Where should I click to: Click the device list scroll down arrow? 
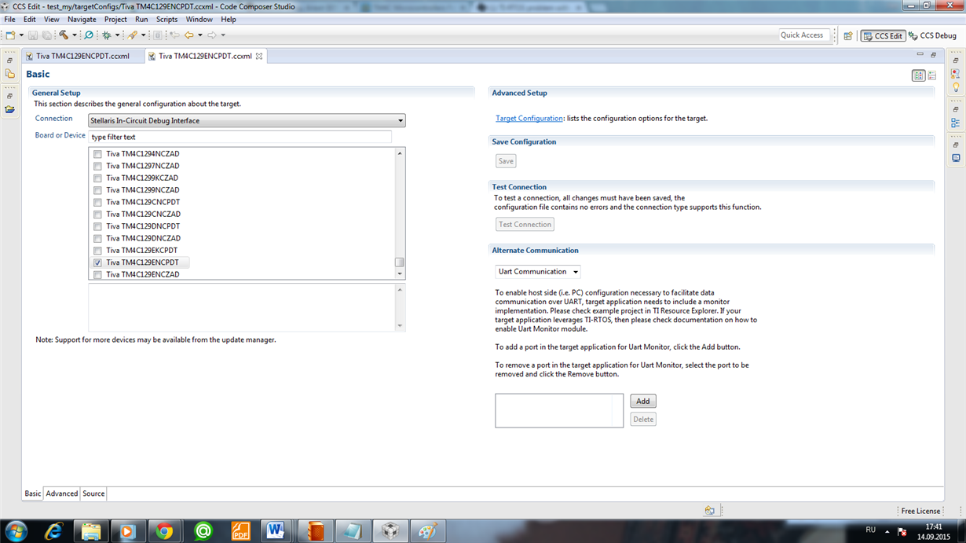pyautogui.click(x=400, y=274)
